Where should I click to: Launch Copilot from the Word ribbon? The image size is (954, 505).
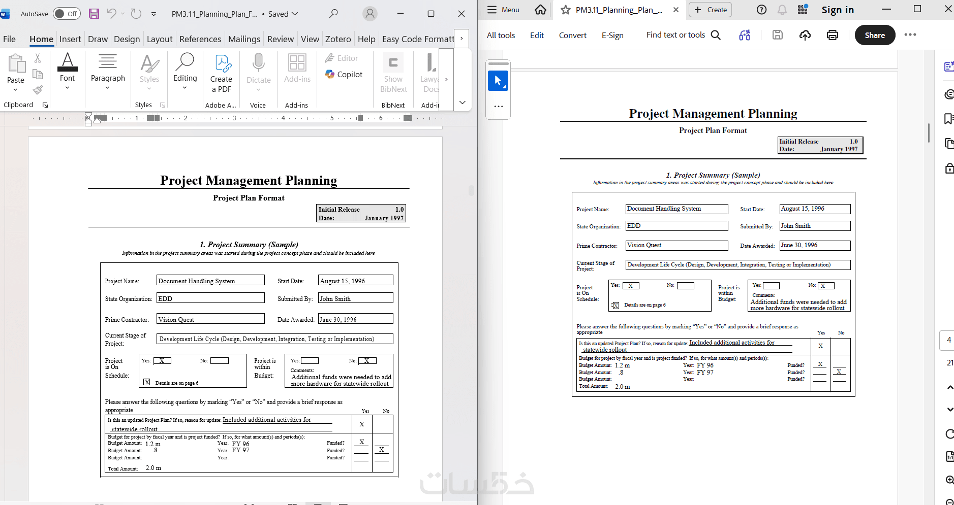(x=344, y=74)
